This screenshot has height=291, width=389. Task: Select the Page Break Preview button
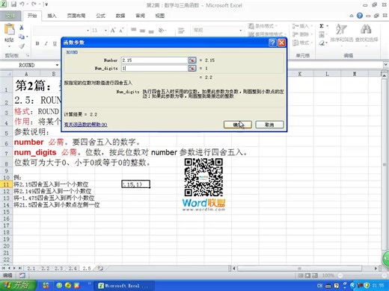point(315,275)
